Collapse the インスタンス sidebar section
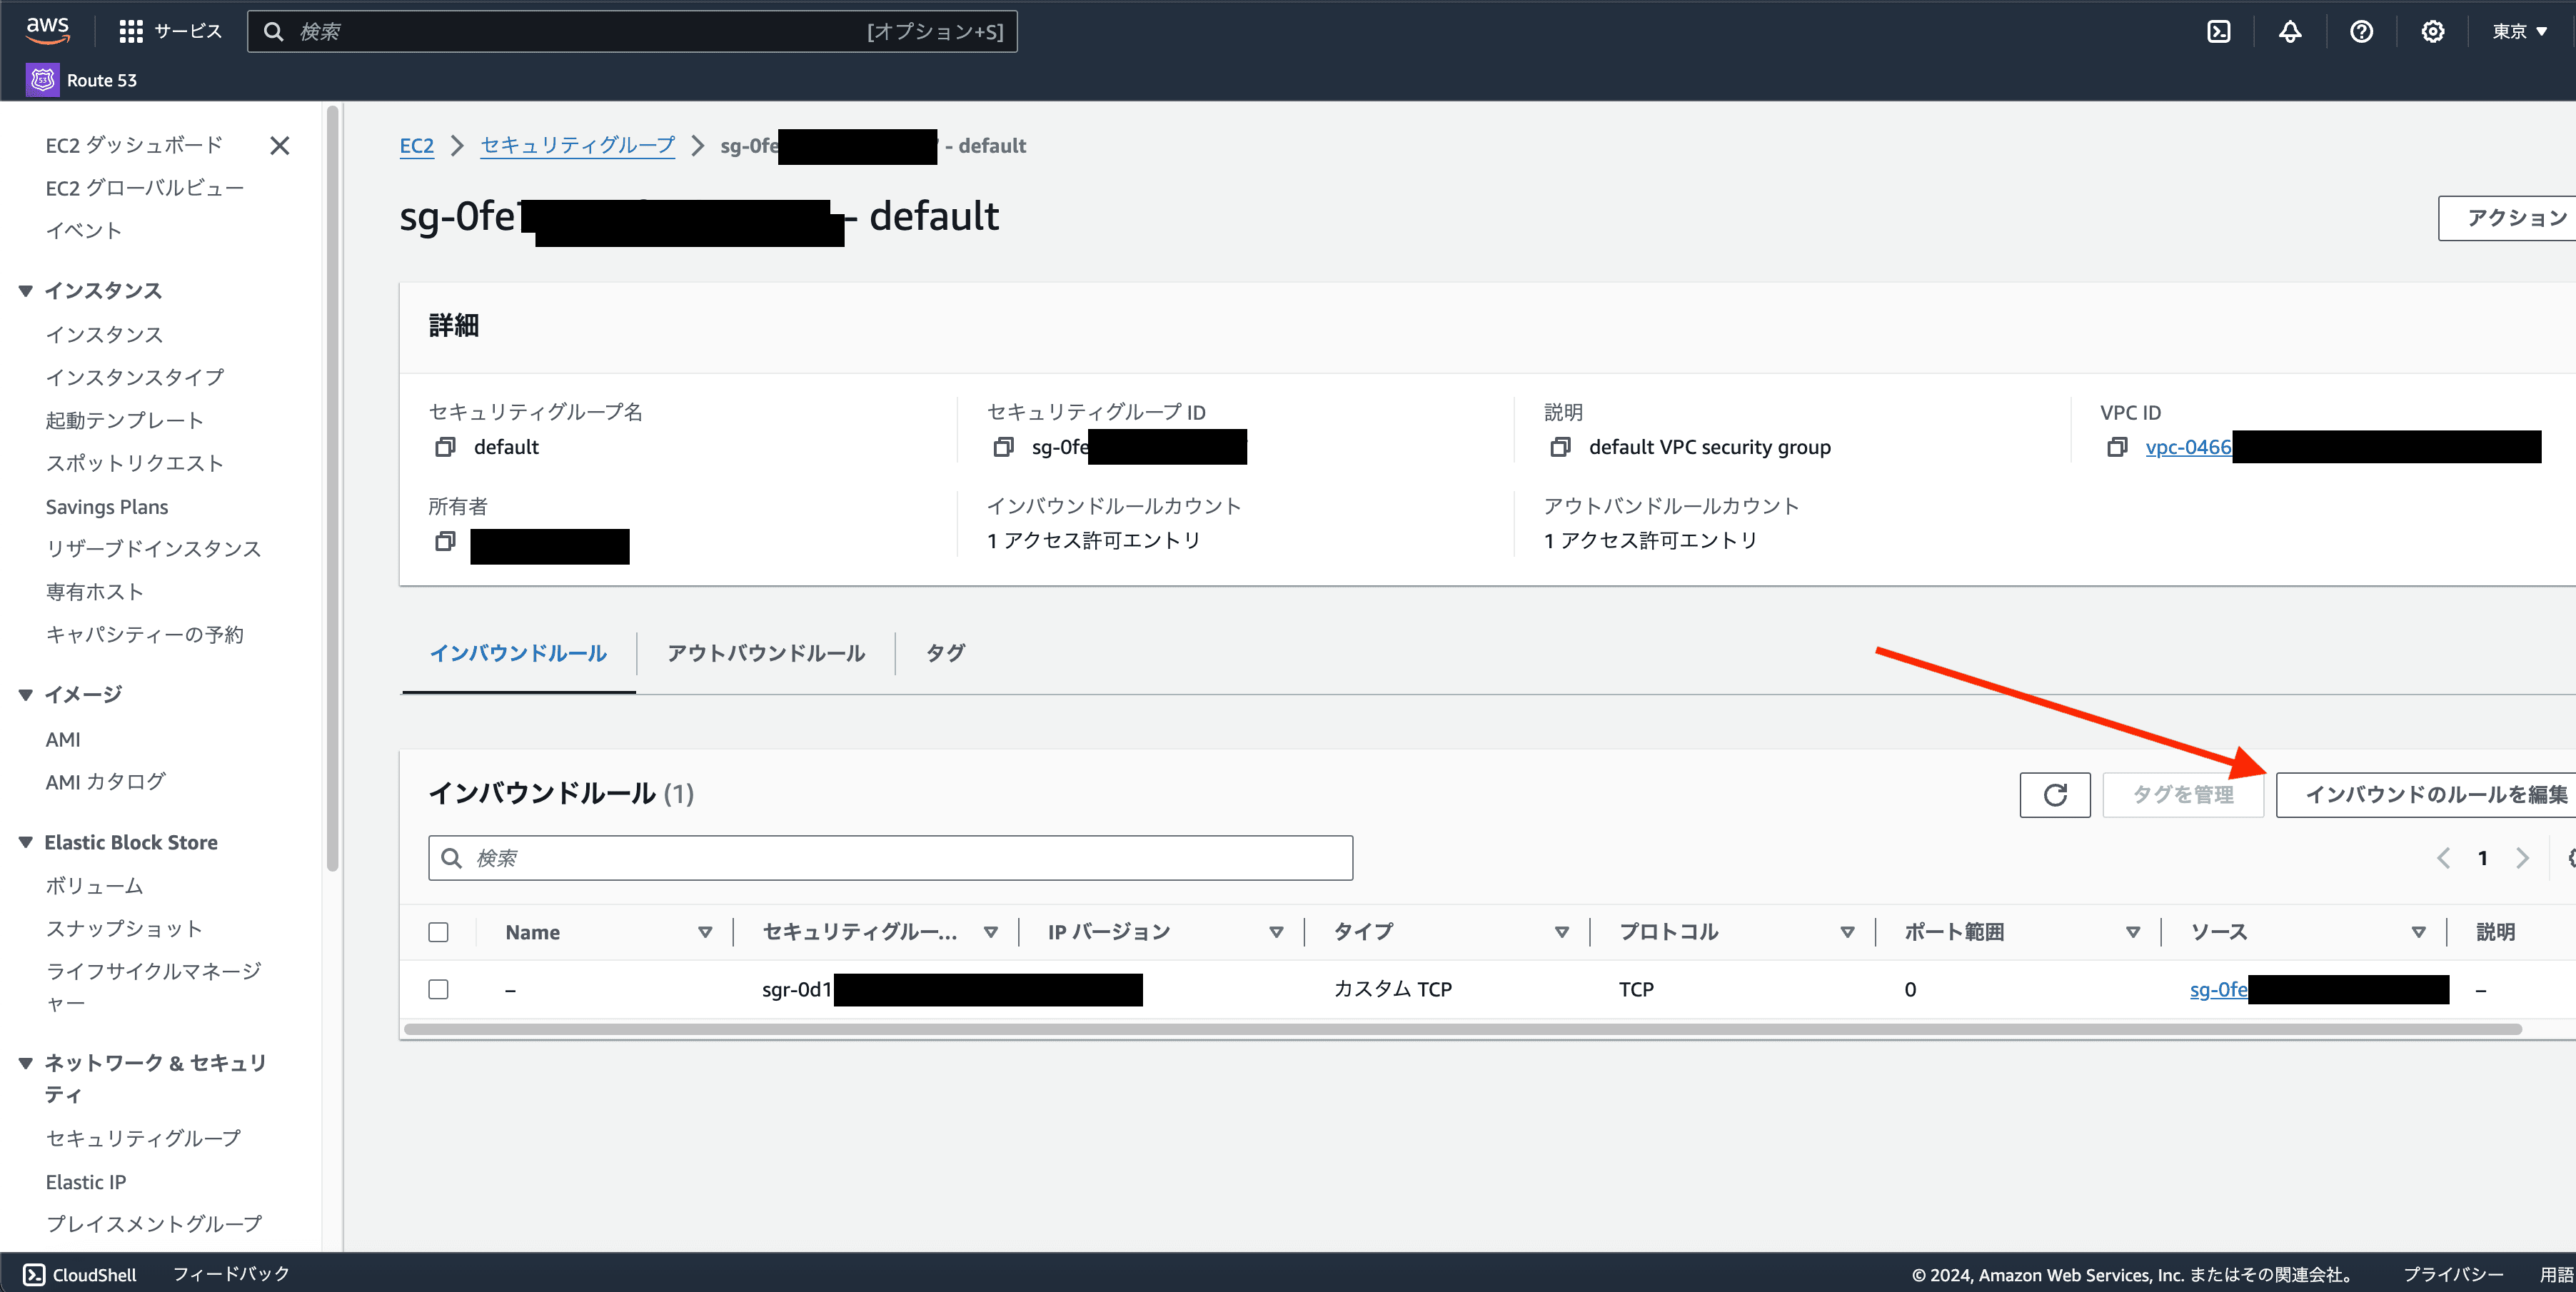This screenshot has width=2576, height=1292. (26, 291)
